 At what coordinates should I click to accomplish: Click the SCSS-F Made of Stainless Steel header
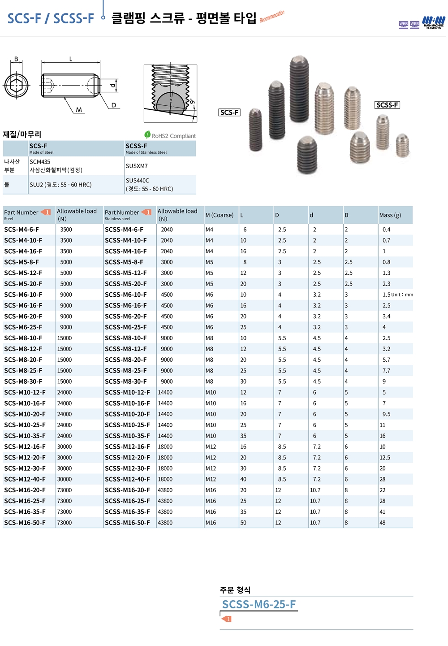[x=160, y=149]
